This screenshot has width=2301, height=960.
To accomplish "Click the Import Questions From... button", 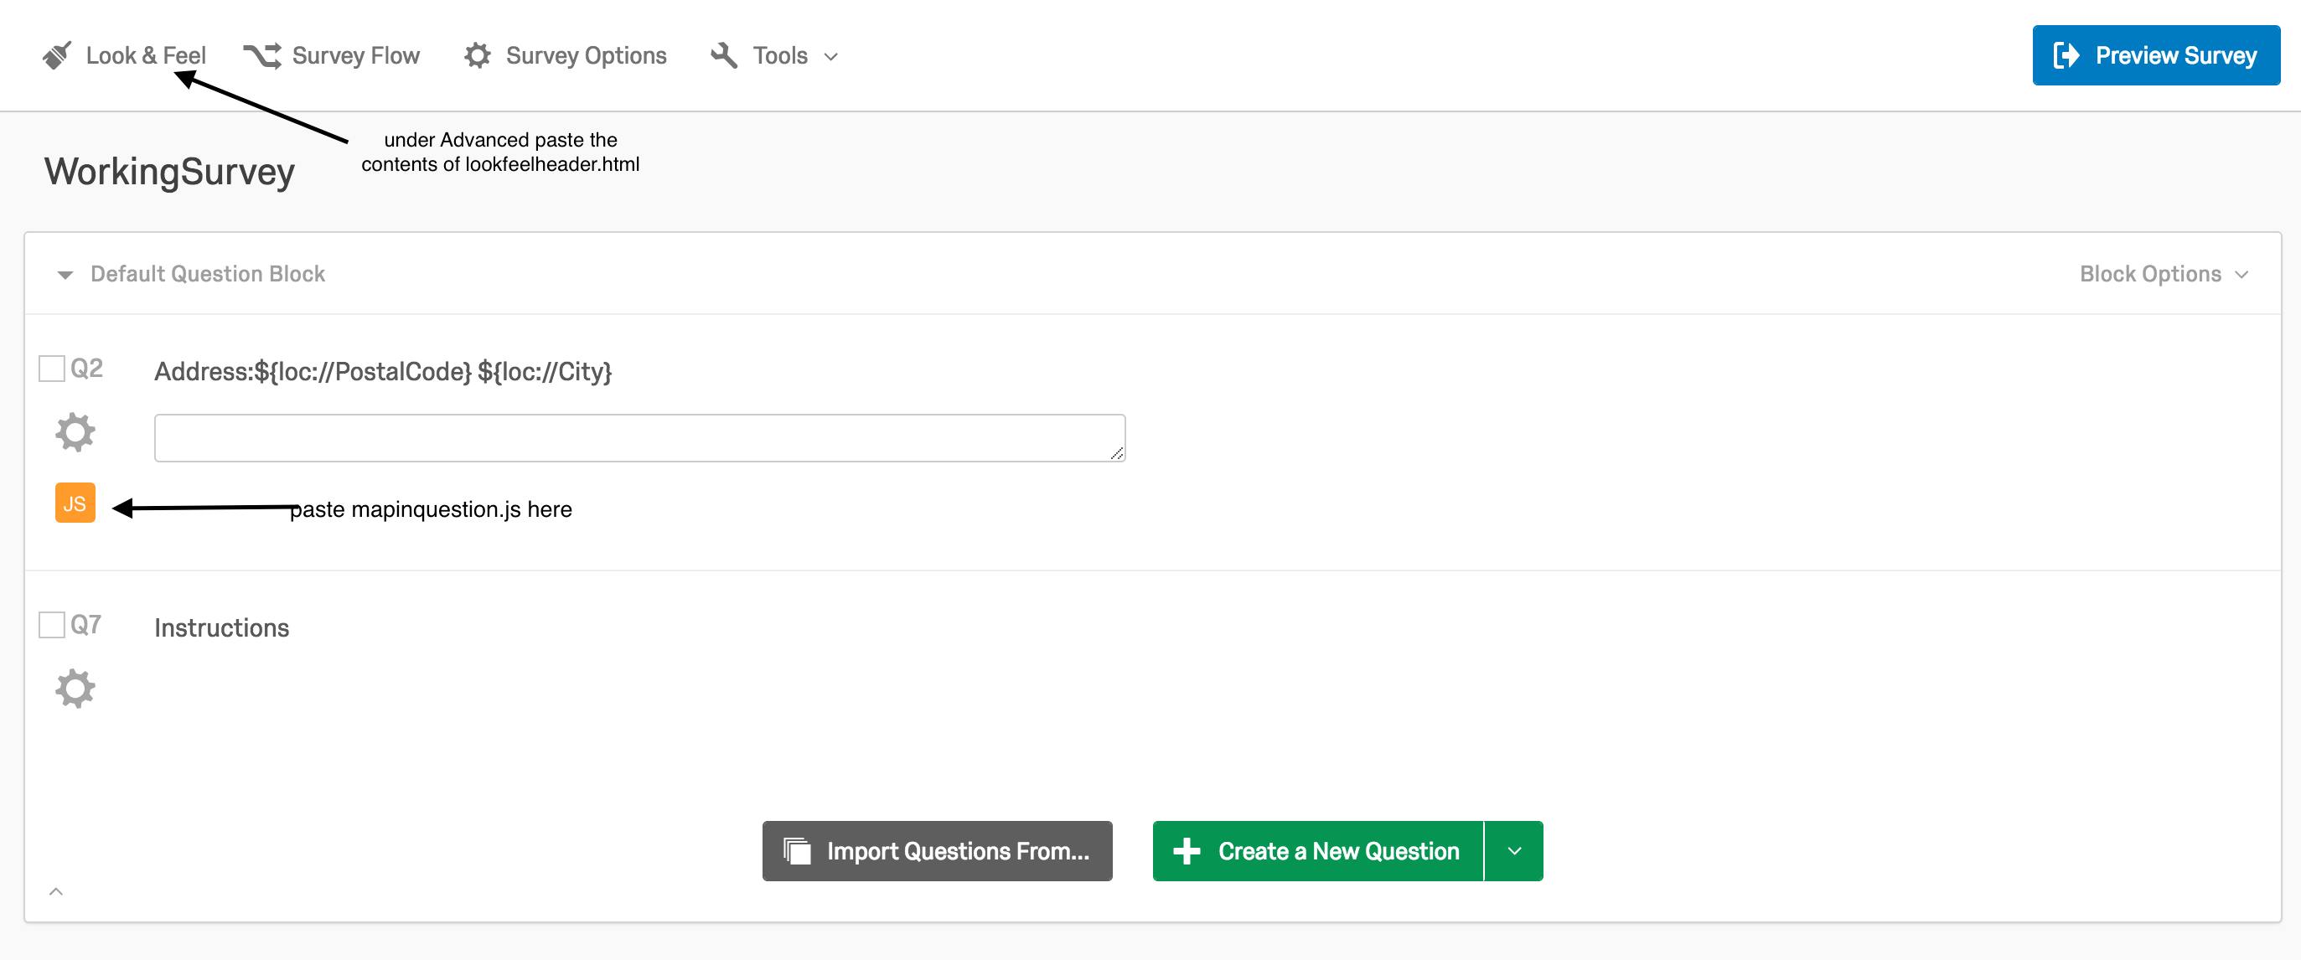I will point(937,851).
